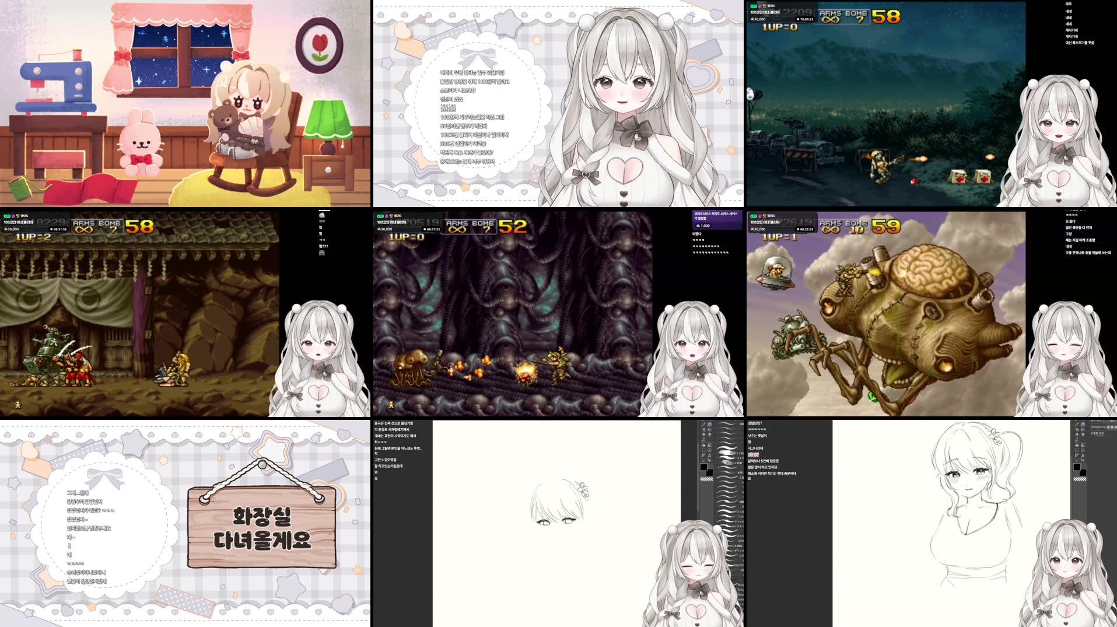
Task: Open the night landscape game frame with medkits
Action: tap(932, 103)
